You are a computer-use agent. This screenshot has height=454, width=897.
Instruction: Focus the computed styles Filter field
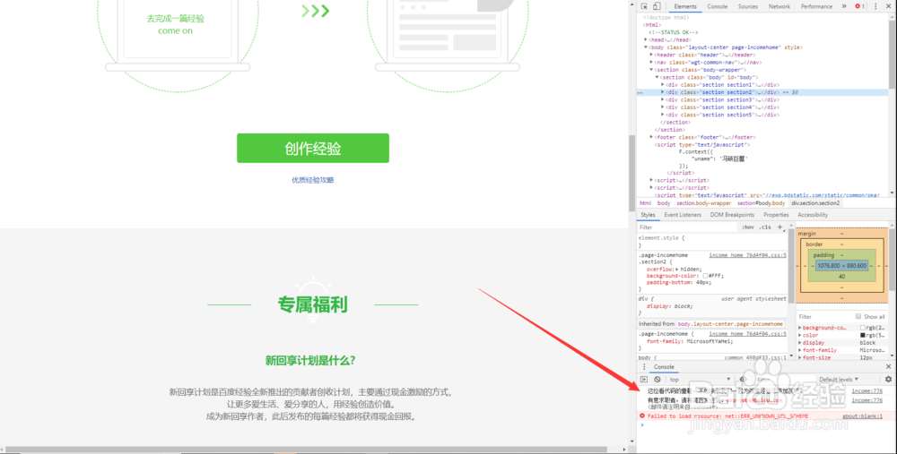coord(823,316)
